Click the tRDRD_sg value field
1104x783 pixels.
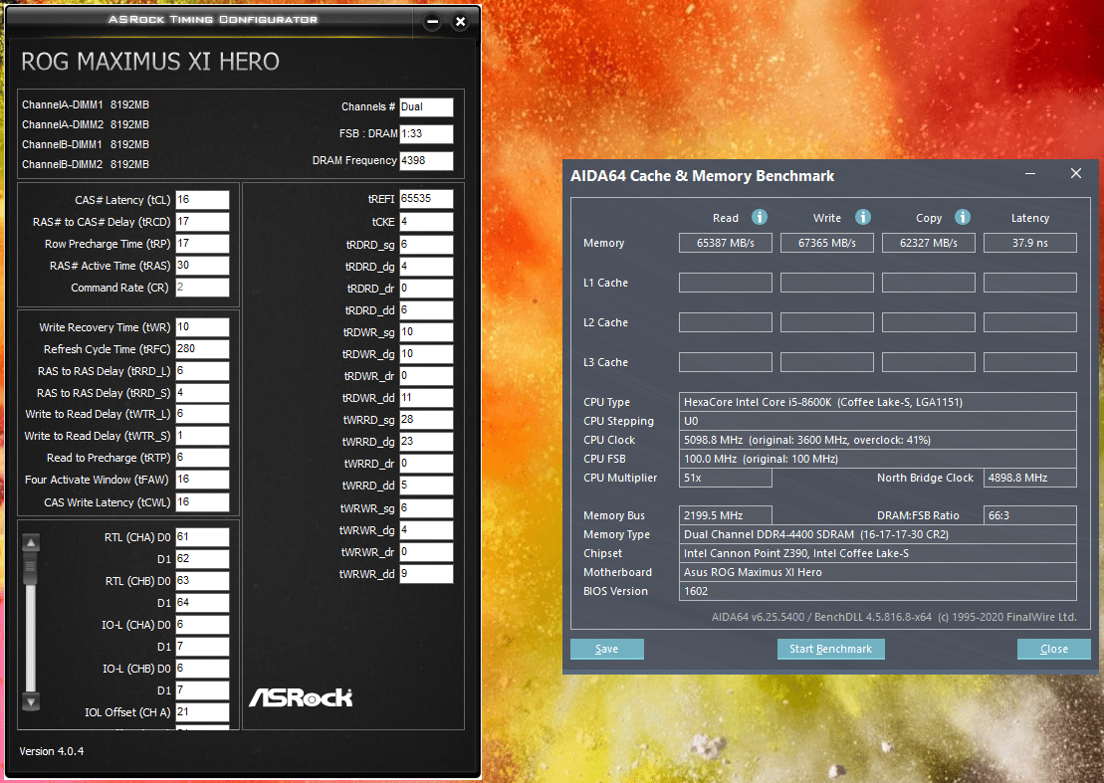pyautogui.click(x=426, y=244)
